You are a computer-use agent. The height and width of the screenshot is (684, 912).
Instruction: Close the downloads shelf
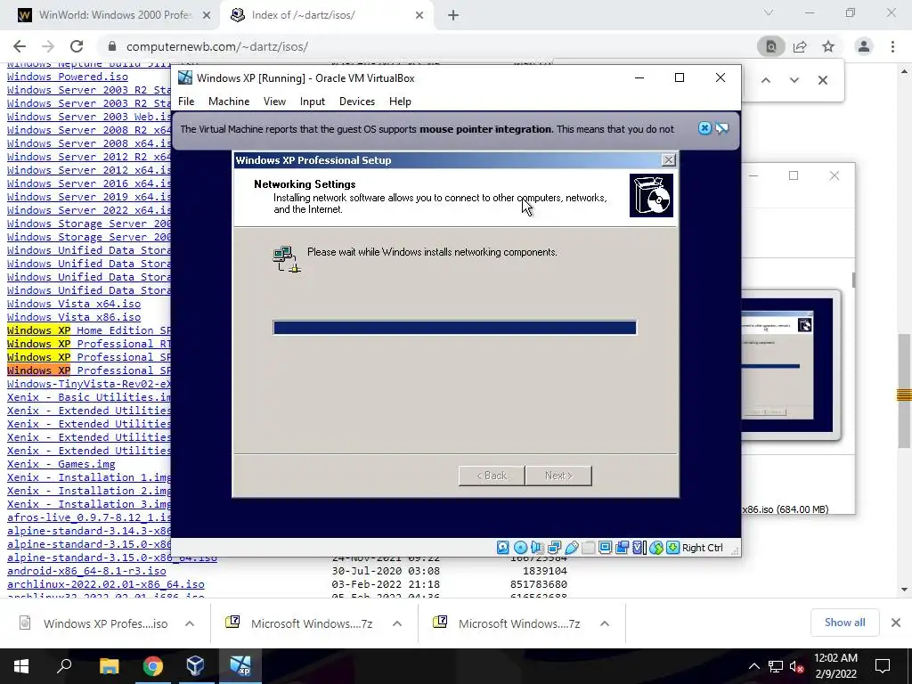[896, 623]
